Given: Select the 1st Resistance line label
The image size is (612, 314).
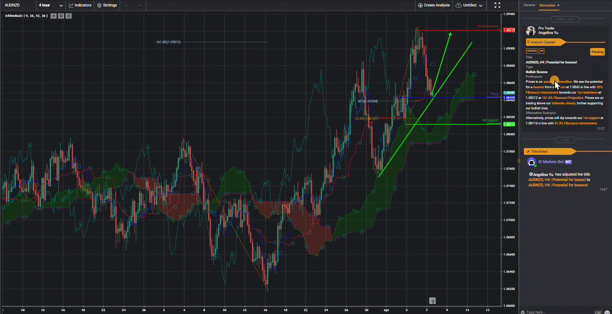Looking at the screenshot, I should [x=487, y=26].
